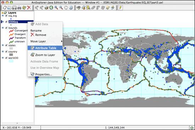Click the Previous Extent arrow icon
195x130 pixels.
[x=37, y=8]
